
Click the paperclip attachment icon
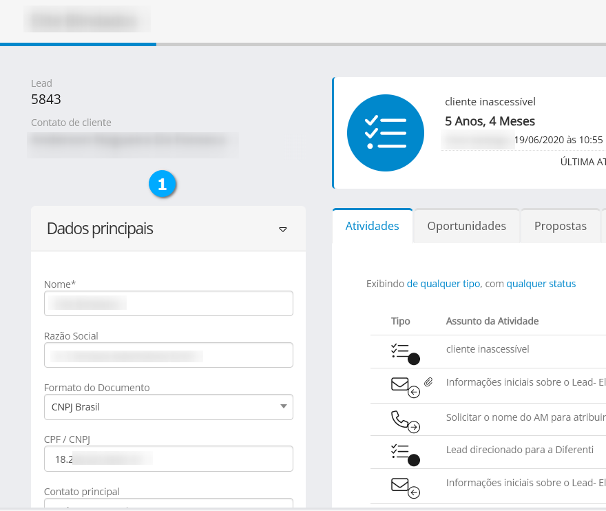pyautogui.click(x=428, y=382)
